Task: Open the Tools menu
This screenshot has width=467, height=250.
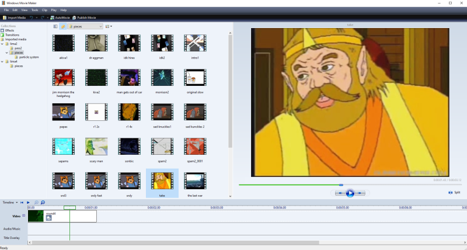Action: click(34, 10)
